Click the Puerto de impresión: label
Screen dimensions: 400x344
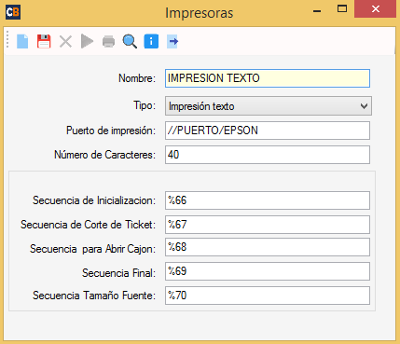click(111, 131)
